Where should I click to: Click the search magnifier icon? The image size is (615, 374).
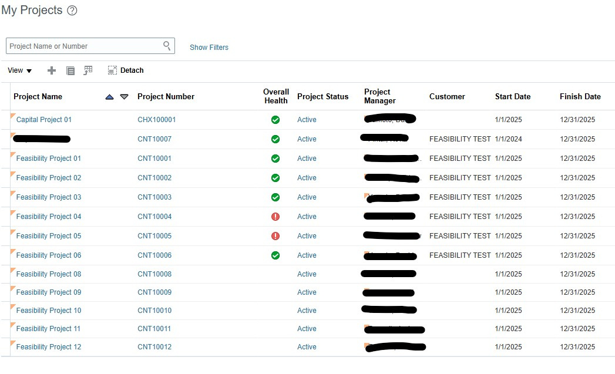pyautogui.click(x=167, y=46)
